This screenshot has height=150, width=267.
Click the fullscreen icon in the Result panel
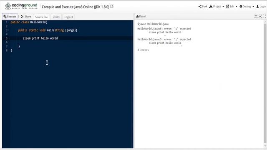(264, 16)
